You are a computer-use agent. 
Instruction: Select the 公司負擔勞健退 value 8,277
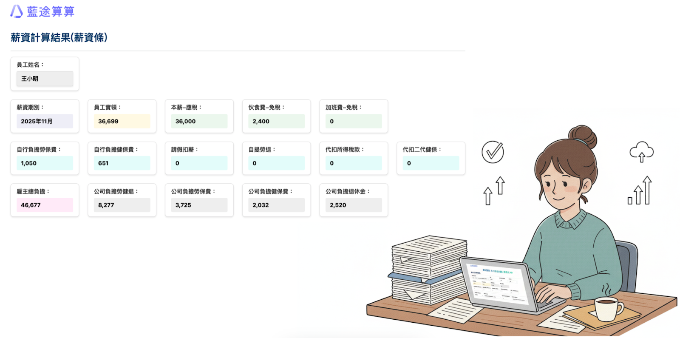(x=122, y=205)
